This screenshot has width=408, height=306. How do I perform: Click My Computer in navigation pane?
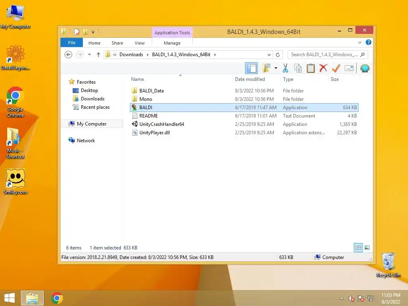pyautogui.click(x=92, y=124)
